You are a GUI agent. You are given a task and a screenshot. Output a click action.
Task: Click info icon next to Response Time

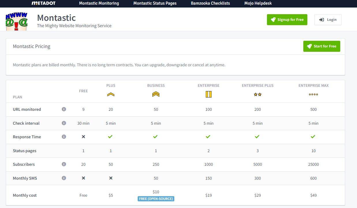(64, 137)
